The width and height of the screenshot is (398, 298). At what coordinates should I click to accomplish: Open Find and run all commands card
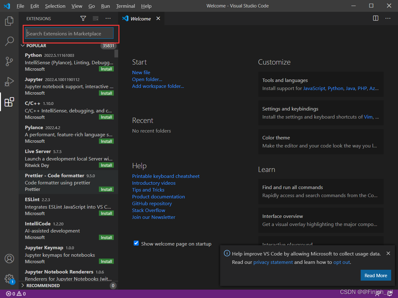pos(321,191)
